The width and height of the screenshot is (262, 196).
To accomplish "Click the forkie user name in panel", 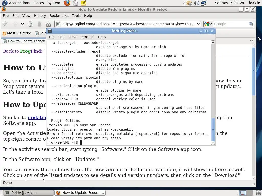I will coord(254,3).
